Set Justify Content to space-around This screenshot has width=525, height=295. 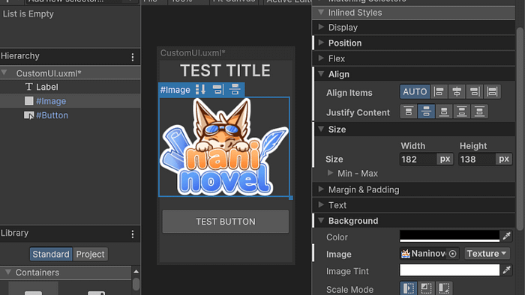[x=479, y=112]
